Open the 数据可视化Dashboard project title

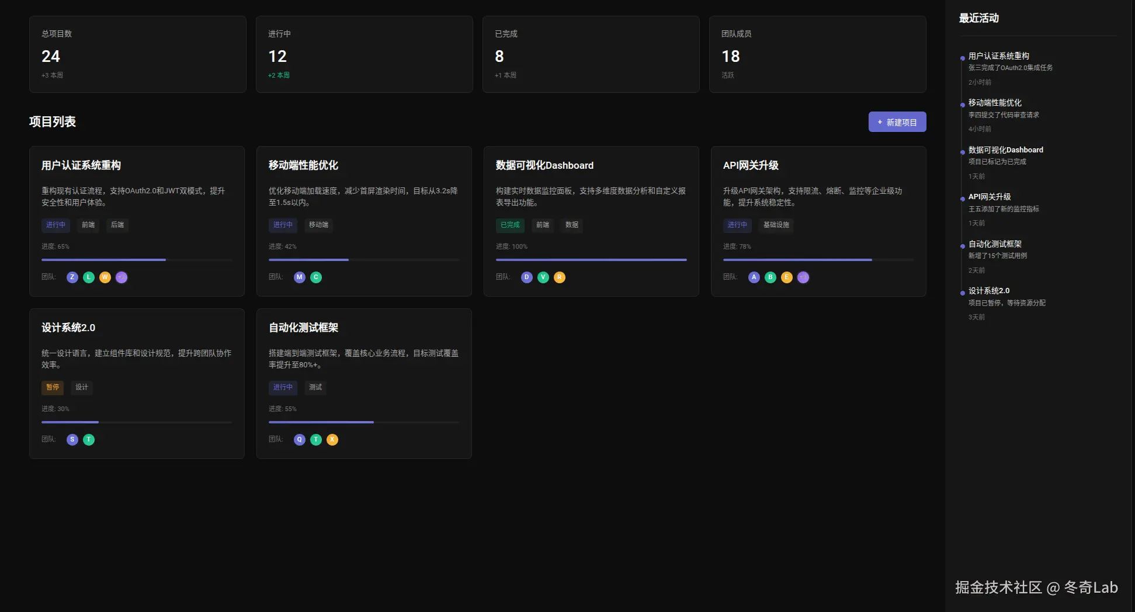click(544, 165)
